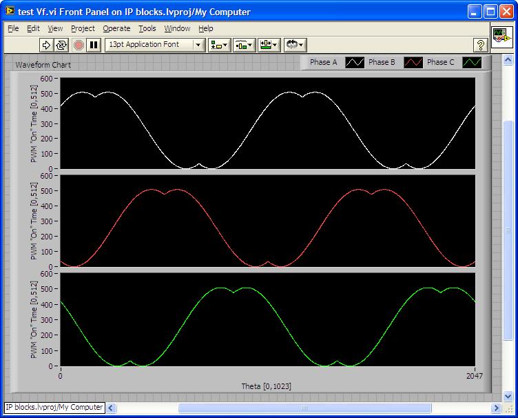Open the 13pt Application Font dropdown
This screenshot has height=418, width=518.
(x=155, y=45)
